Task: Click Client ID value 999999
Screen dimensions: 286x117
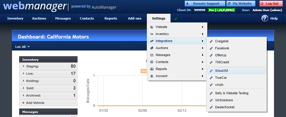Action: pos(200,10)
